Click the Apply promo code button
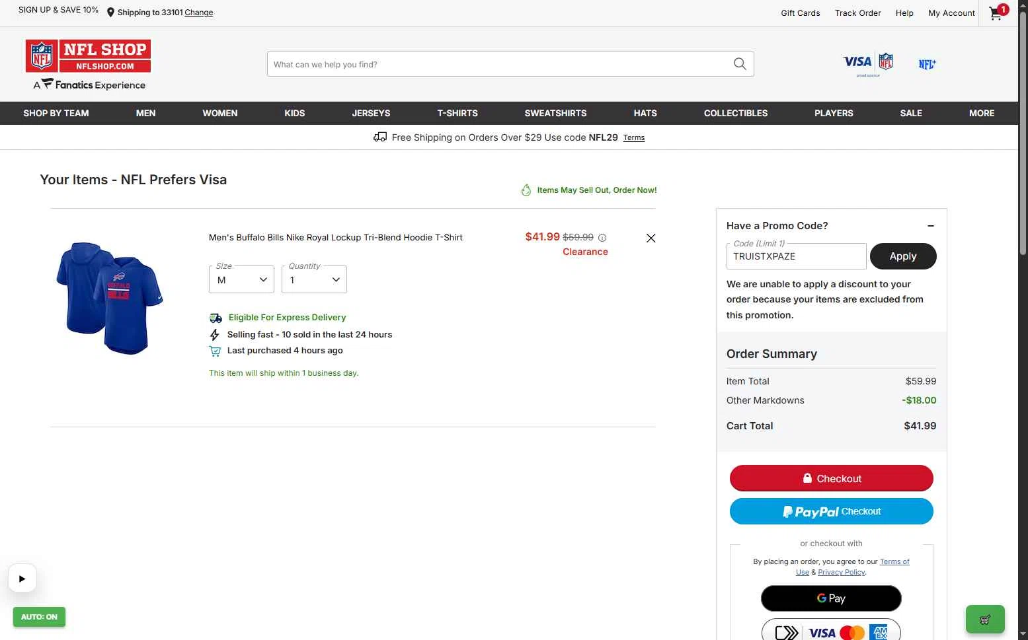This screenshot has height=640, width=1028. (x=903, y=256)
